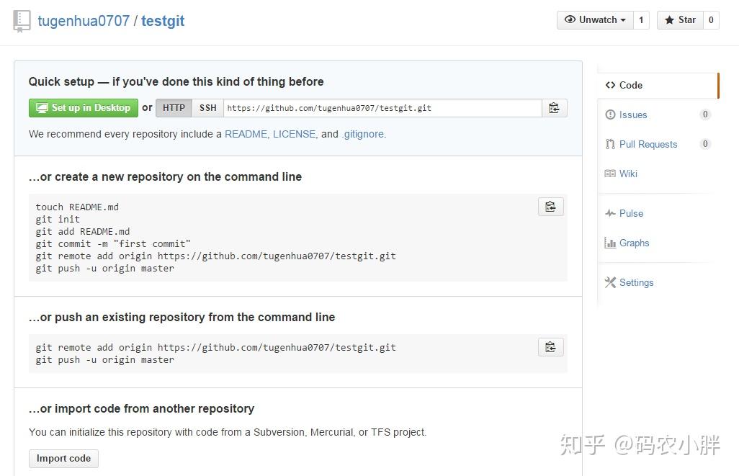Open the README link
This screenshot has height=476, width=739.
tap(246, 134)
